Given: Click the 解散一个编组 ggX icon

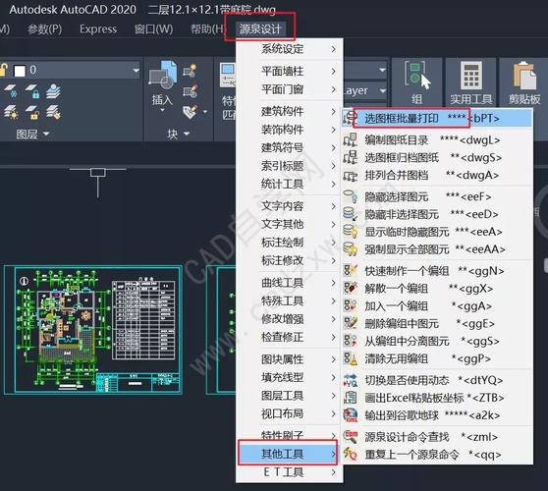Looking at the screenshot, I should point(350,289).
